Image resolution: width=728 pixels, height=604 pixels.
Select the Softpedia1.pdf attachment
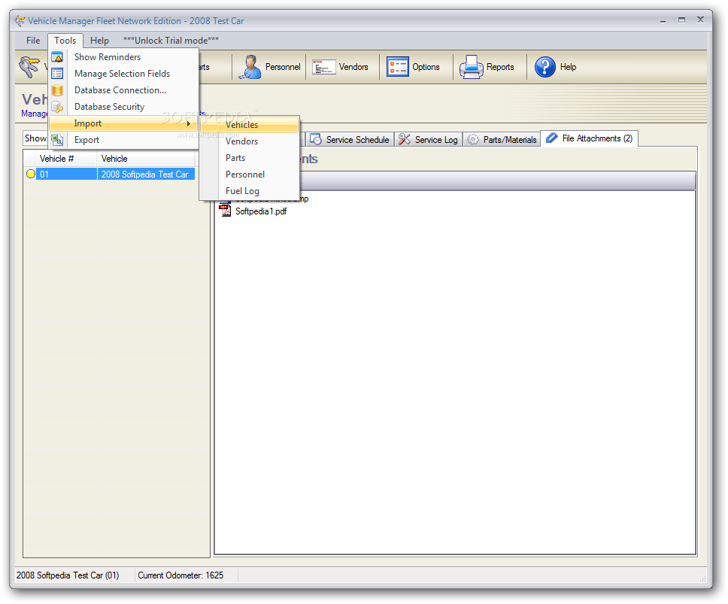point(261,211)
